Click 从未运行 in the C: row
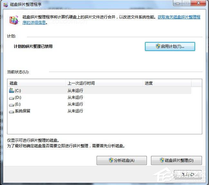The image size is (209, 185). [75, 91]
